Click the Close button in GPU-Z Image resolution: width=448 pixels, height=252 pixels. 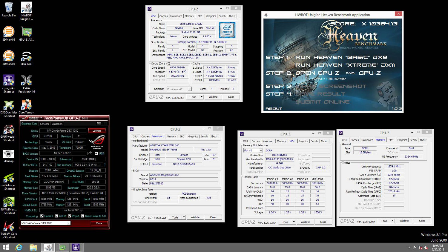(99, 223)
